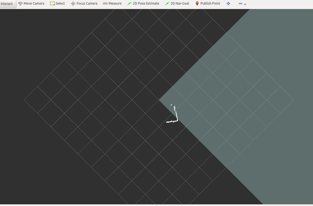
Task: Select the Move Camera crosshair icon
Action: [x=20, y=4]
